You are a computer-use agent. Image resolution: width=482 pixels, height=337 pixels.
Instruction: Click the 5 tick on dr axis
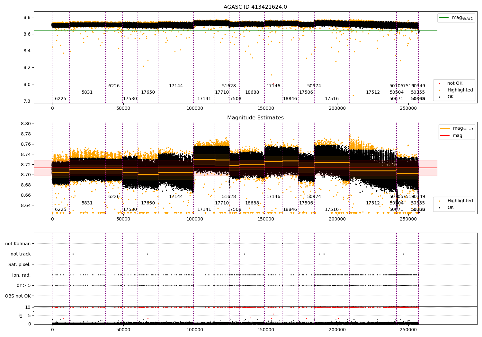tap(29, 315)
